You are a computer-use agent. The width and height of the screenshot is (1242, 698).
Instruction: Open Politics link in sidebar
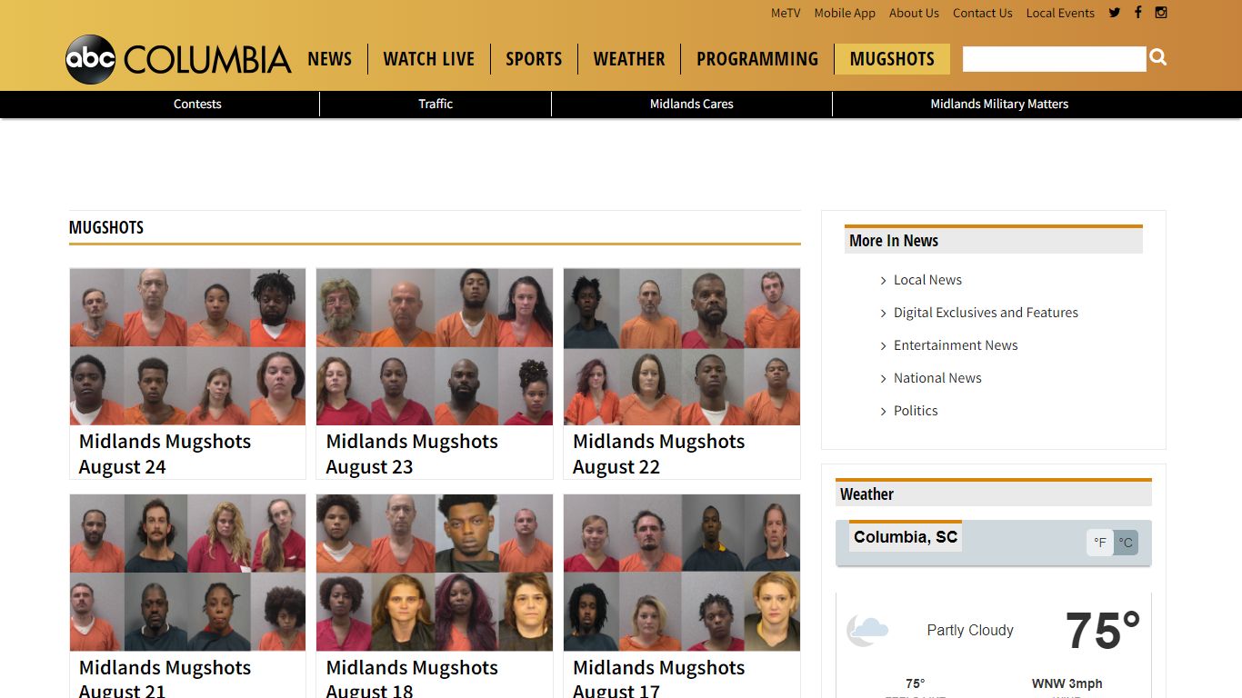click(x=916, y=411)
